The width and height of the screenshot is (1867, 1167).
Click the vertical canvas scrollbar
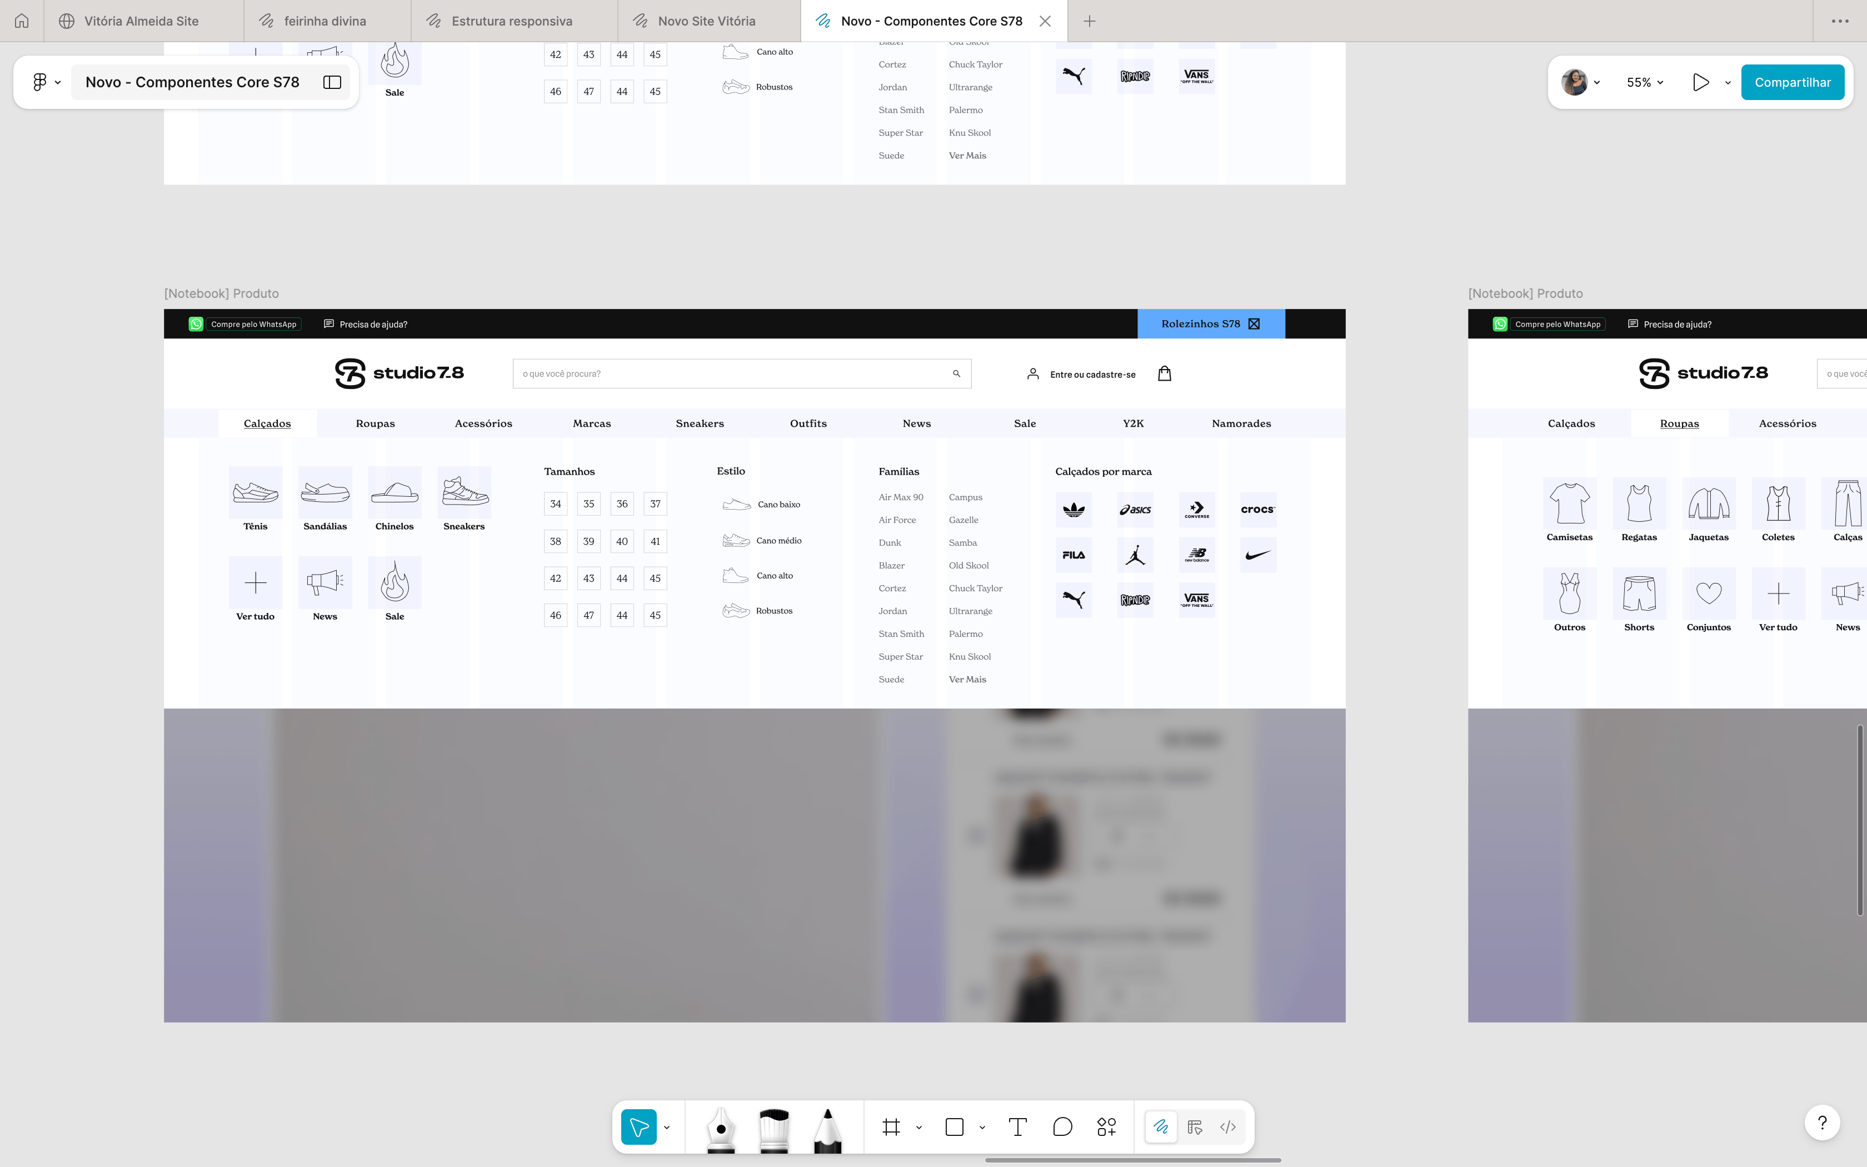click(1860, 820)
